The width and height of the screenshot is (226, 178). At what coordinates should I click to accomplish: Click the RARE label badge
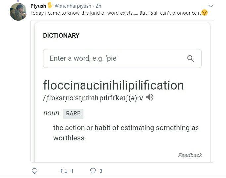(x=73, y=113)
